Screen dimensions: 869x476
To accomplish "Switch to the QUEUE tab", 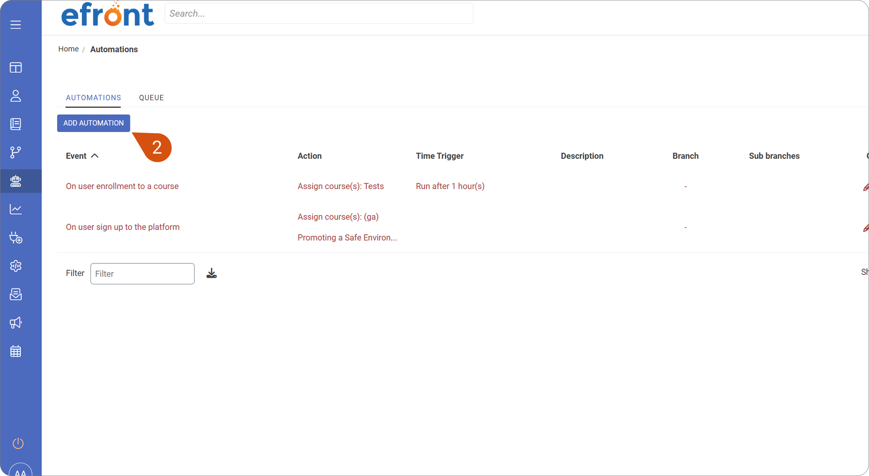I will click(151, 98).
